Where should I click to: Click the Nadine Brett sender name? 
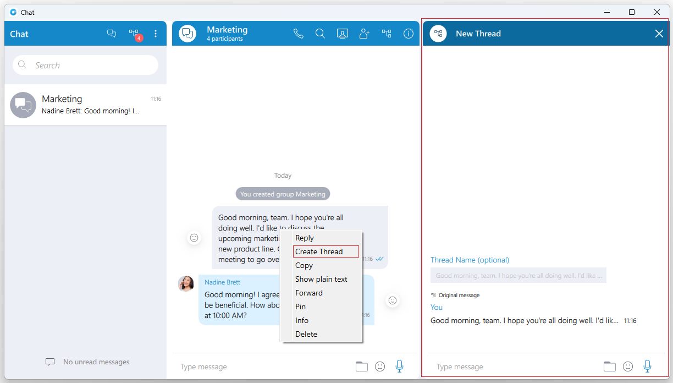pyautogui.click(x=222, y=282)
